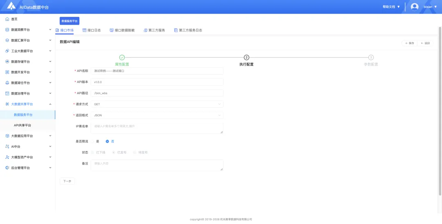
Task: Click 数据治理平台 sidebar icon
Action: [7, 93]
